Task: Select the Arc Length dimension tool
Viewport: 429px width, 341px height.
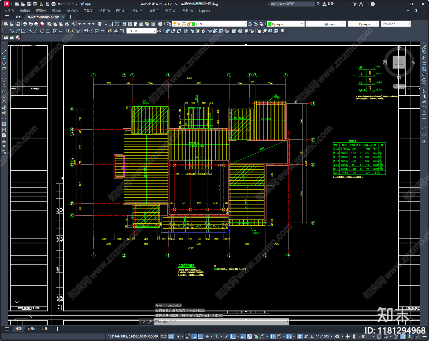Action: [18, 31]
